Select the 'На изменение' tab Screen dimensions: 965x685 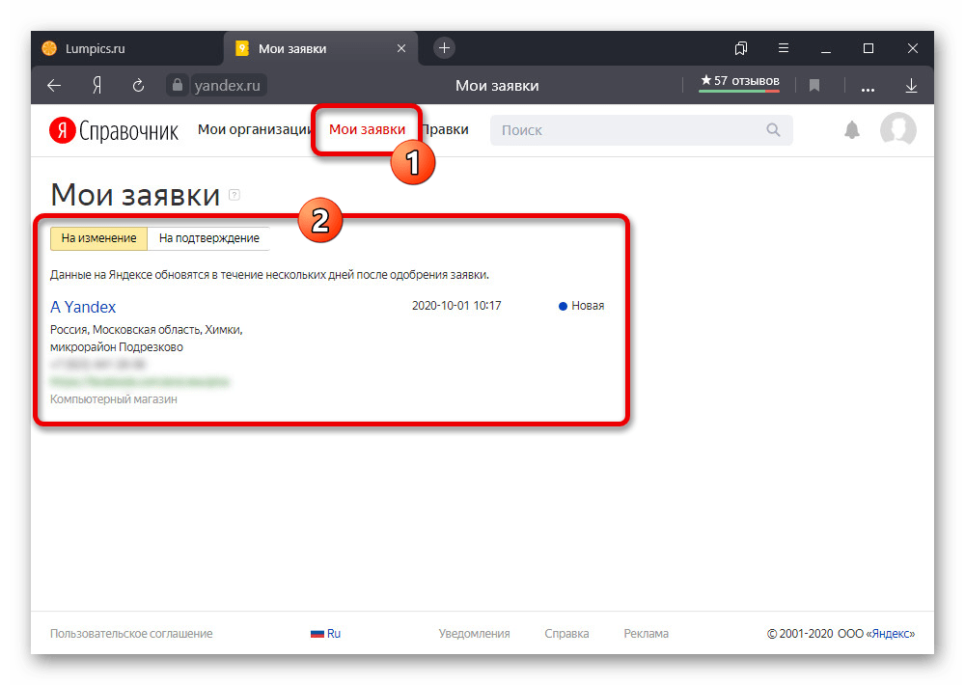tap(98, 238)
